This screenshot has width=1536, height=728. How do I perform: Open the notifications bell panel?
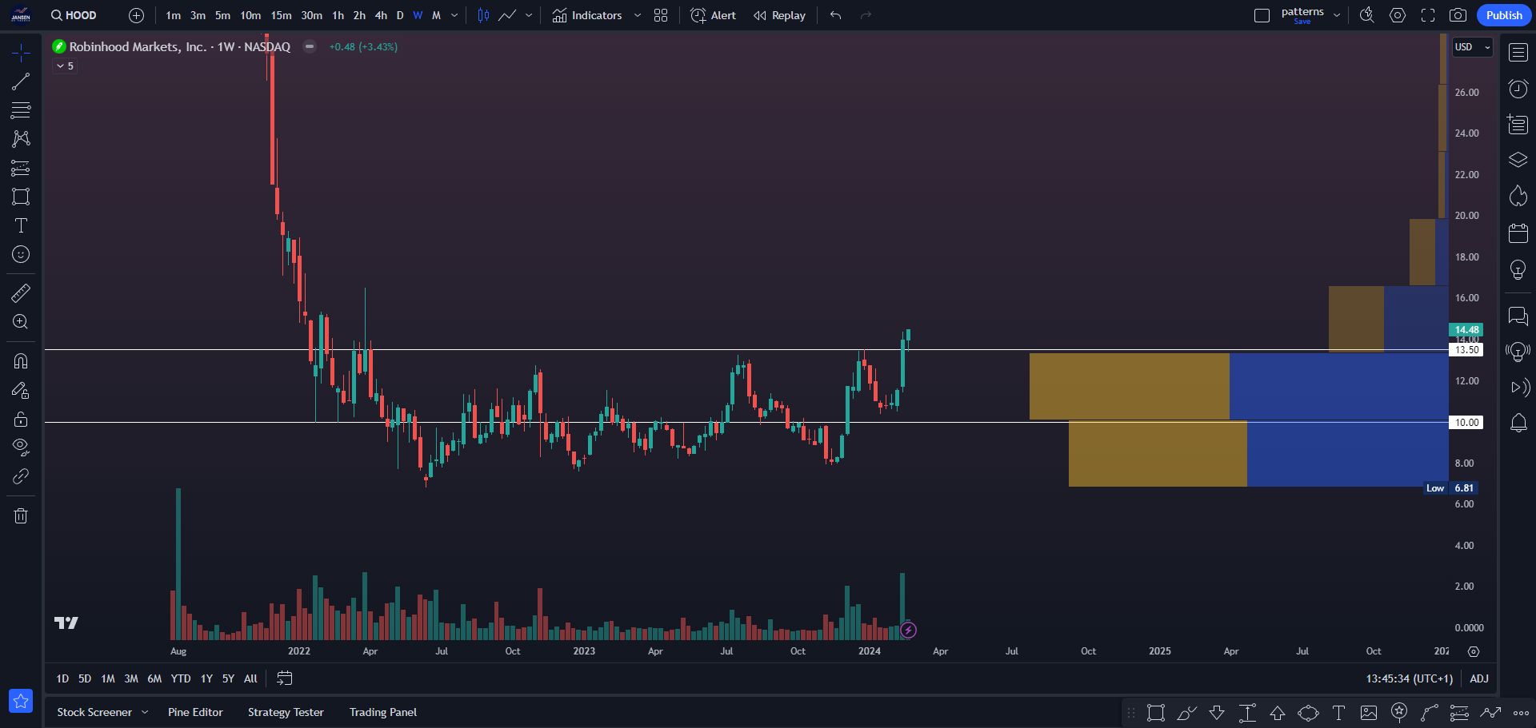[1518, 423]
